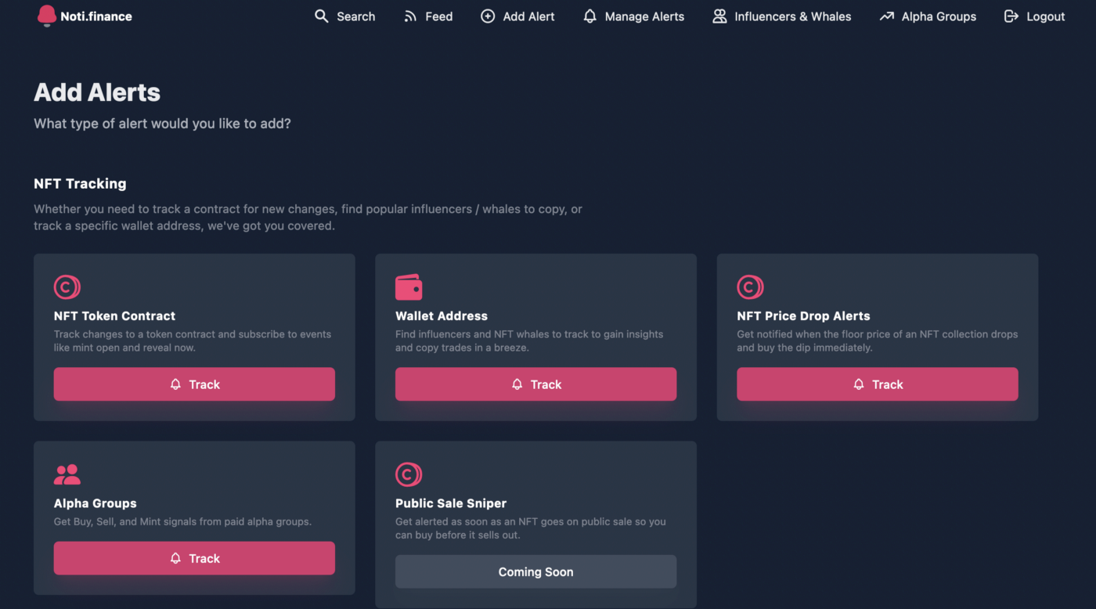Click the Feed RSS icon

(410, 16)
